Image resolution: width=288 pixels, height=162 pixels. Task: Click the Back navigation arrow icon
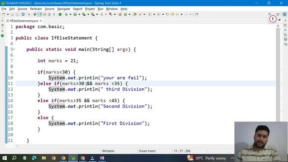click(177, 14)
